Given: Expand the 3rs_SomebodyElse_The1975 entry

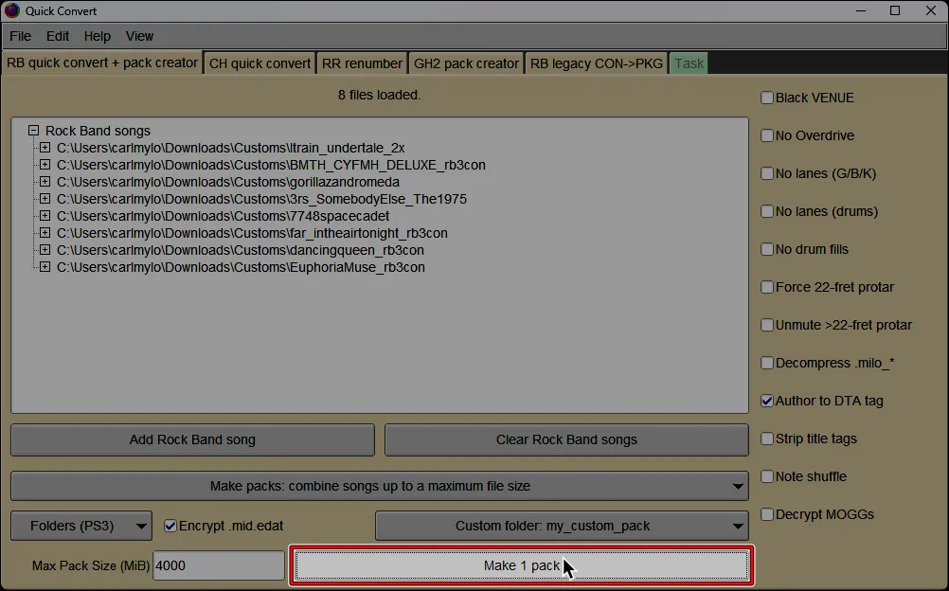Looking at the screenshot, I should coord(45,199).
